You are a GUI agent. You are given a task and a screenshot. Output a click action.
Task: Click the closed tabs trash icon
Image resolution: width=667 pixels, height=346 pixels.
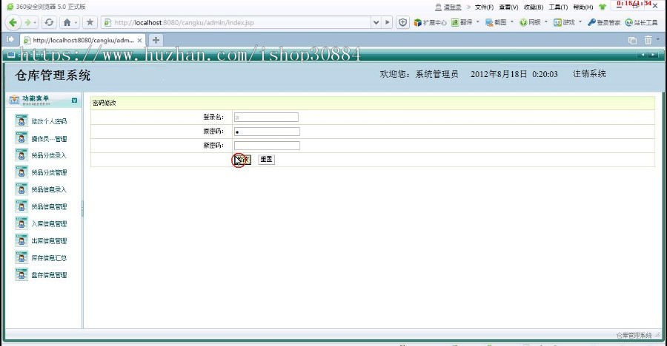648,40
